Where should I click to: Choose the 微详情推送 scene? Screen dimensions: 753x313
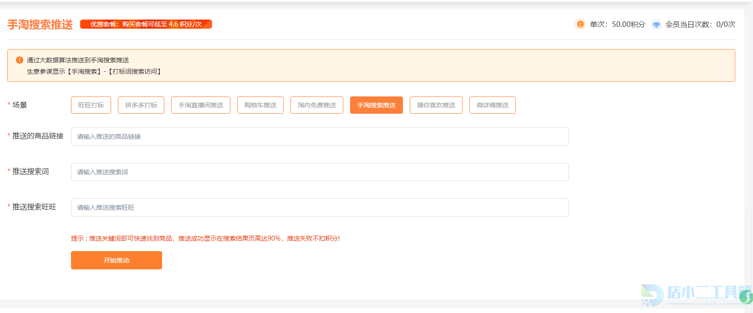click(x=493, y=105)
